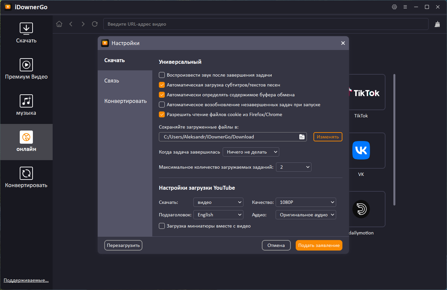The width and height of the screenshot is (447, 290).
Task: Enable play sound after task completion
Action: click(162, 75)
